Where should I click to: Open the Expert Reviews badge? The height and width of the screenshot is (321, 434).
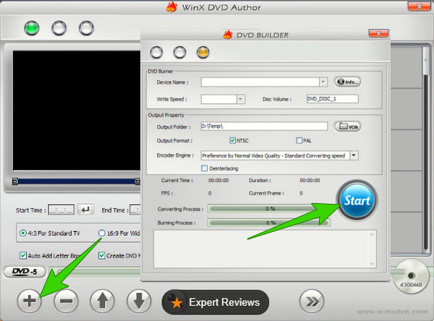click(x=216, y=302)
